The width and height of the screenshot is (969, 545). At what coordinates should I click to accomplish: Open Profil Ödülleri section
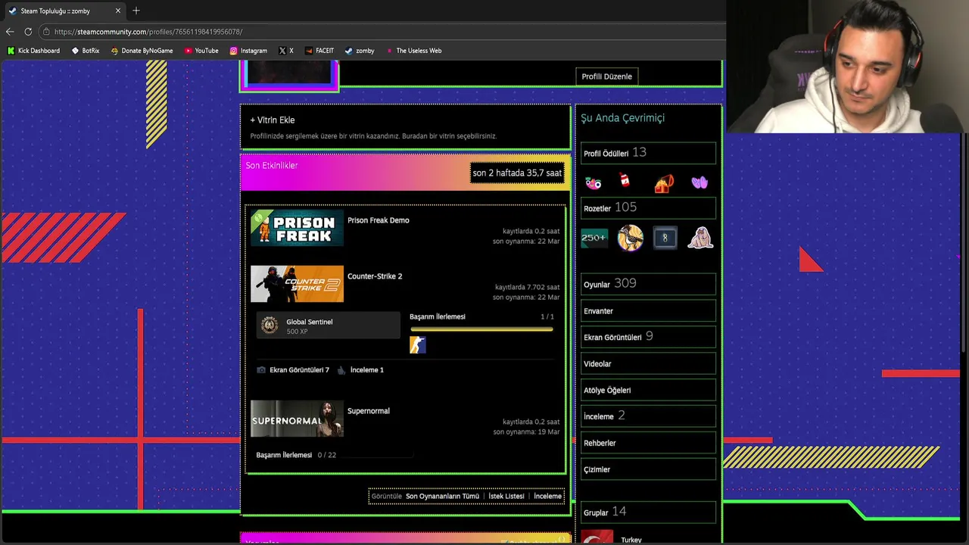(x=648, y=153)
